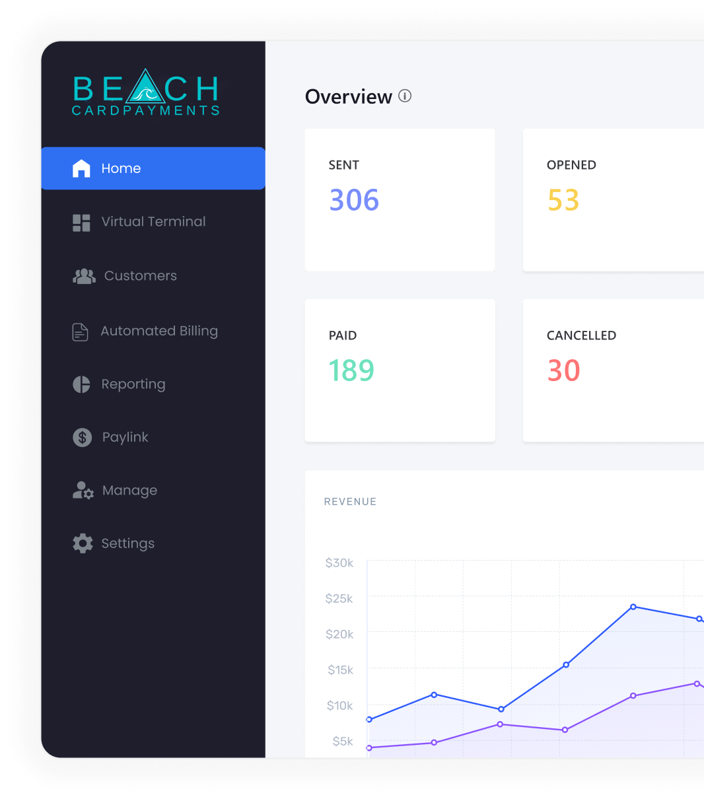704x799 pixels.
Task: Click the Manage user-gear icon
Action: [83, 490]
